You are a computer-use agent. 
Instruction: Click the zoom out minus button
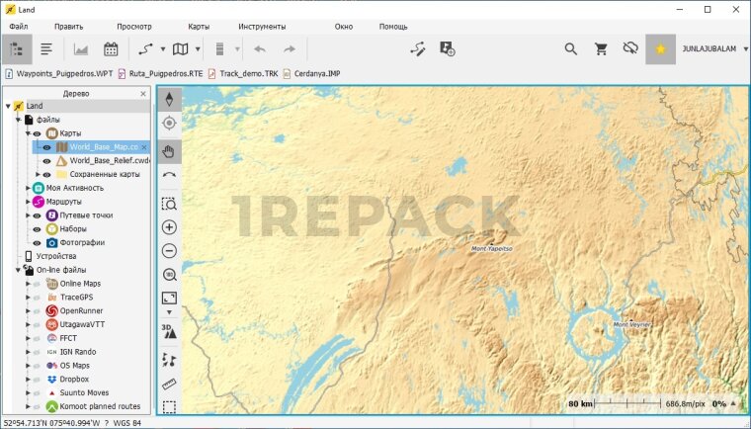click(169, 251)
